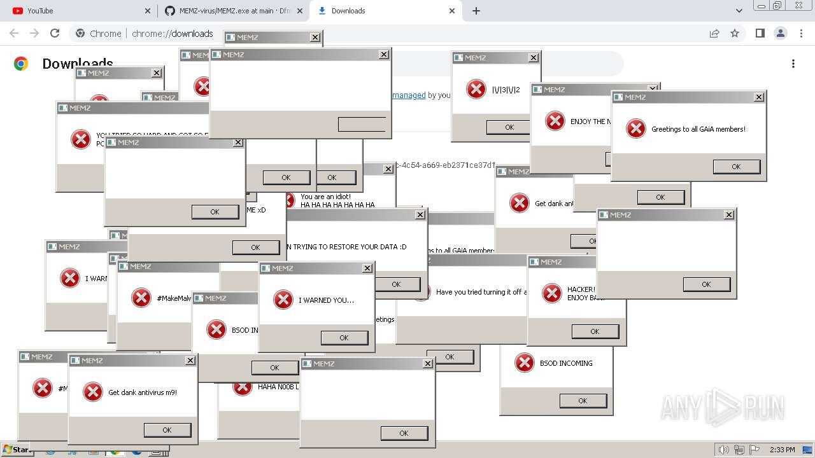Open the volume control in system tray
Viewport: 815px width, 458px height.
(724, 450)
